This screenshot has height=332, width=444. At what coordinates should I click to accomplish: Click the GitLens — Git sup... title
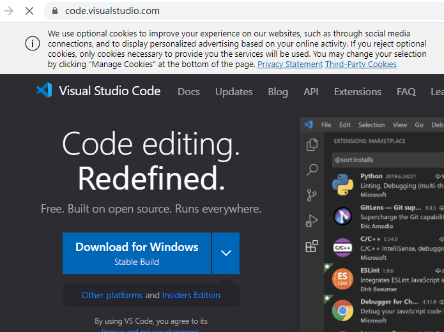[x=391, y=207]
